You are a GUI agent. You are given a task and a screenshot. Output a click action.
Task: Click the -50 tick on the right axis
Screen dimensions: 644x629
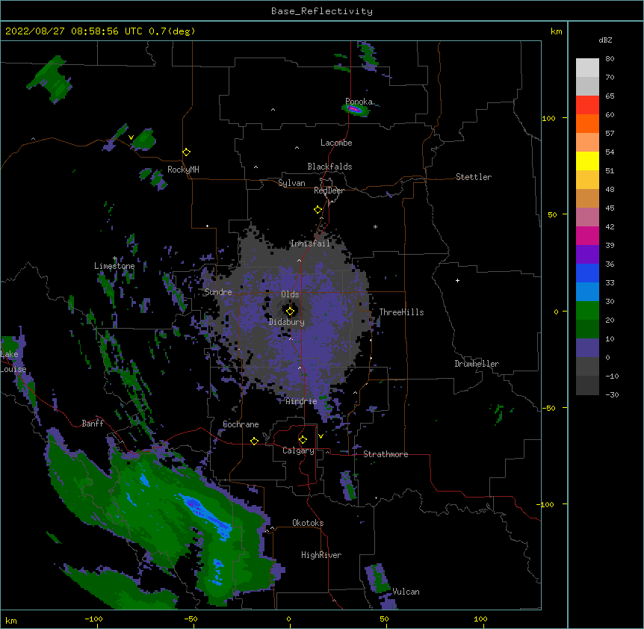[x=548, y=408]
